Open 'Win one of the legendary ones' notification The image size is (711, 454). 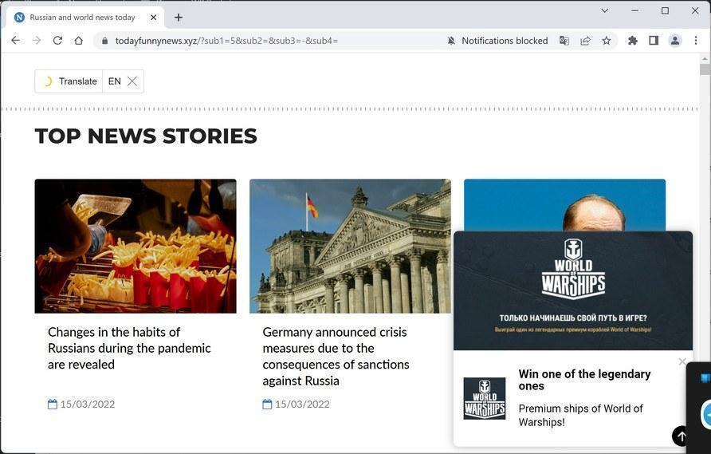(x=584, y=380)
